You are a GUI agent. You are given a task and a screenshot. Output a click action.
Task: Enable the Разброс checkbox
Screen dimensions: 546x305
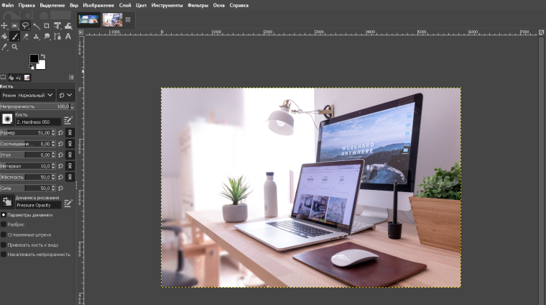4,224
